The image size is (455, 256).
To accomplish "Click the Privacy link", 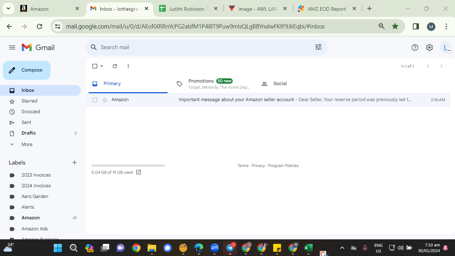I will (x=258, y=166).
